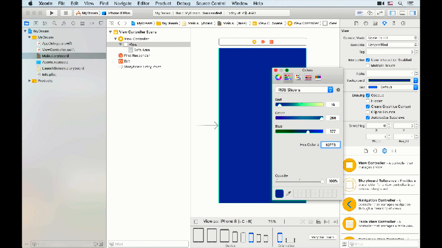The height and width of the screenshot is (248, 442).
Task: Open the Issue navigator warning icon
Action: (x=64, y=23)
